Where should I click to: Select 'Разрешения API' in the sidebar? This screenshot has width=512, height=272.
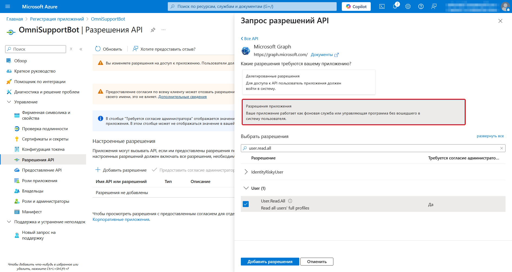point(43,160)
